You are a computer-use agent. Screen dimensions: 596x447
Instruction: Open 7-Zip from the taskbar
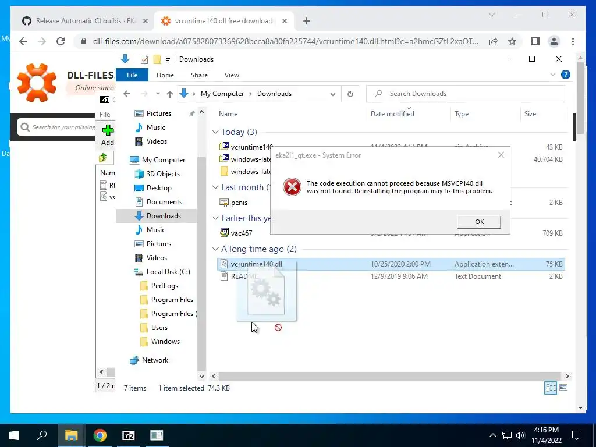[129, 435]
